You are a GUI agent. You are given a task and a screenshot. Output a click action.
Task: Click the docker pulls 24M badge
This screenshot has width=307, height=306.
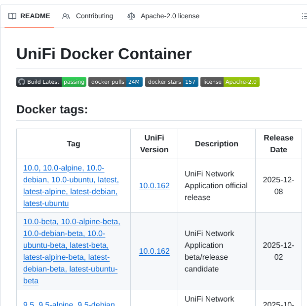[x=115, y=82]
